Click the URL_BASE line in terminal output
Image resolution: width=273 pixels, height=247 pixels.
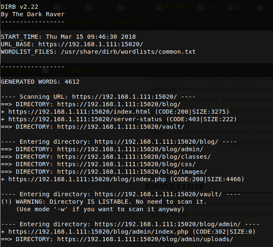(x=72, y=44)
